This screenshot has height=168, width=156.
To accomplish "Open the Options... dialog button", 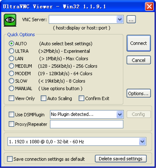I will tap(139, 93).
